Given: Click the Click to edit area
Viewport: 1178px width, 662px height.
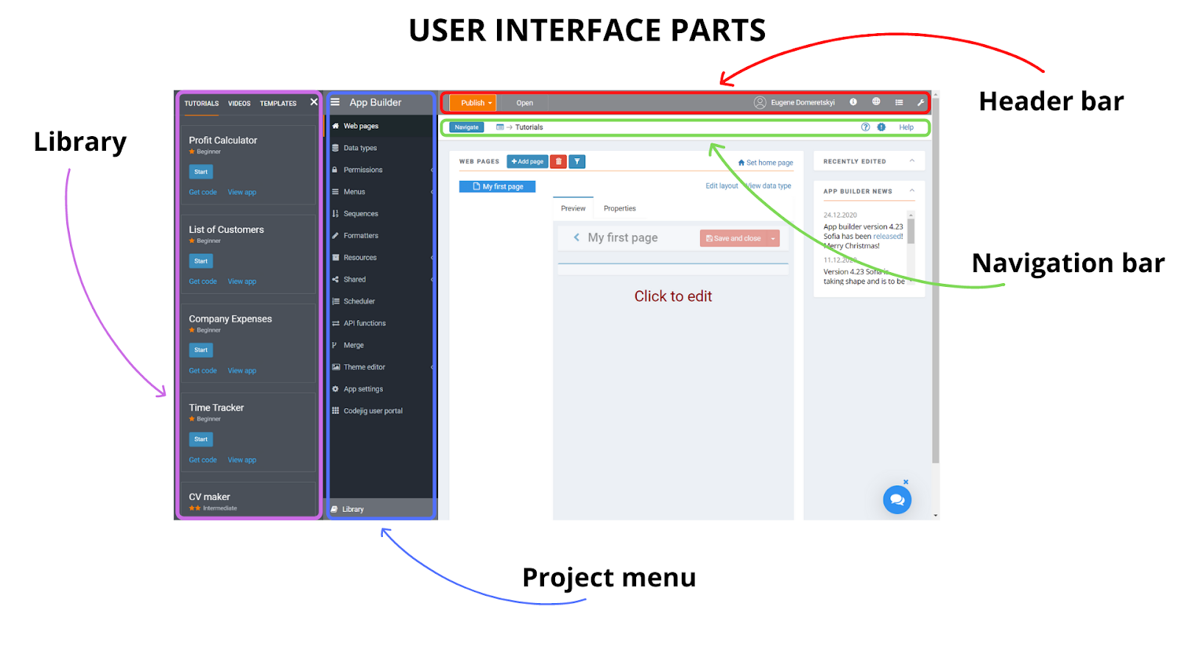Looking at the screenshot, I should [x=673, y=296].
